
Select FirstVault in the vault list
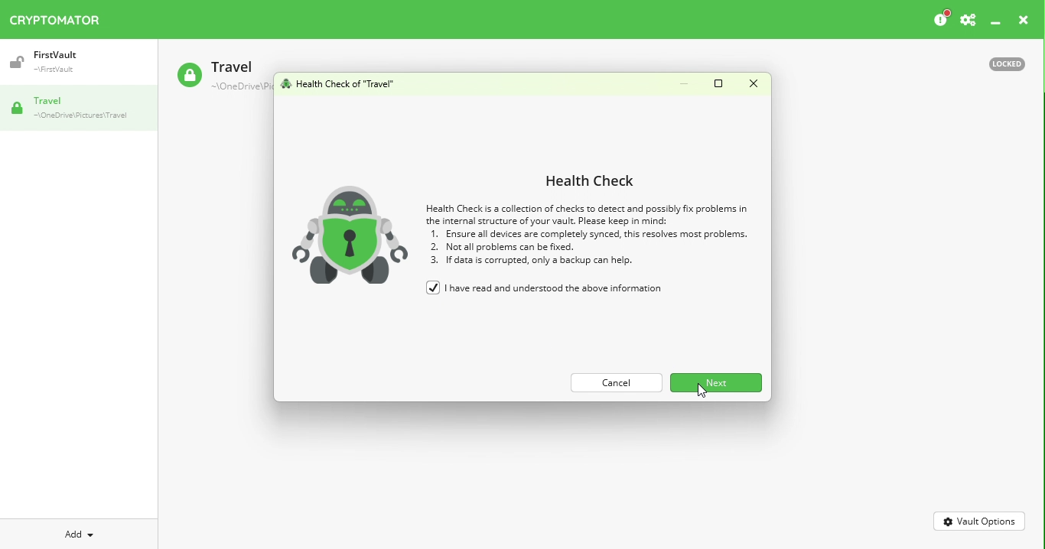(79, 63)
